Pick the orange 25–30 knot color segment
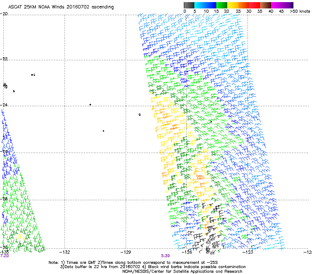Image resolution: width=312 pixels, height=274 pixels. pos(244,5)
